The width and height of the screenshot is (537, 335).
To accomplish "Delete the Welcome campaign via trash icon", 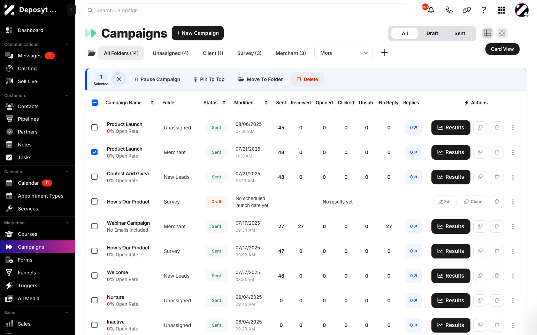I will pyautogui.click(x=497, y=276).
